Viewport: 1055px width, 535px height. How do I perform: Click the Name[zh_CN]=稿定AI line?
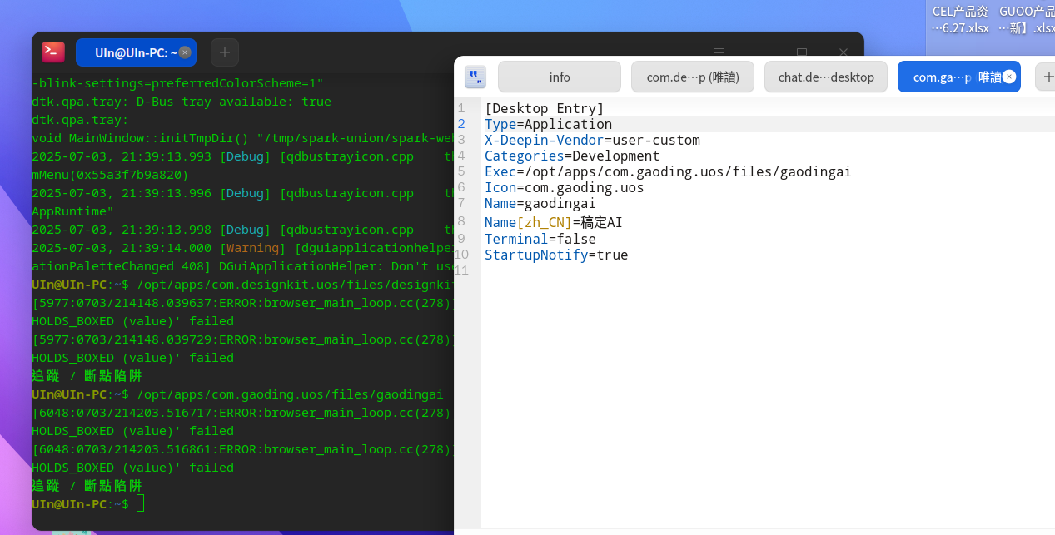tap(554, 222)
